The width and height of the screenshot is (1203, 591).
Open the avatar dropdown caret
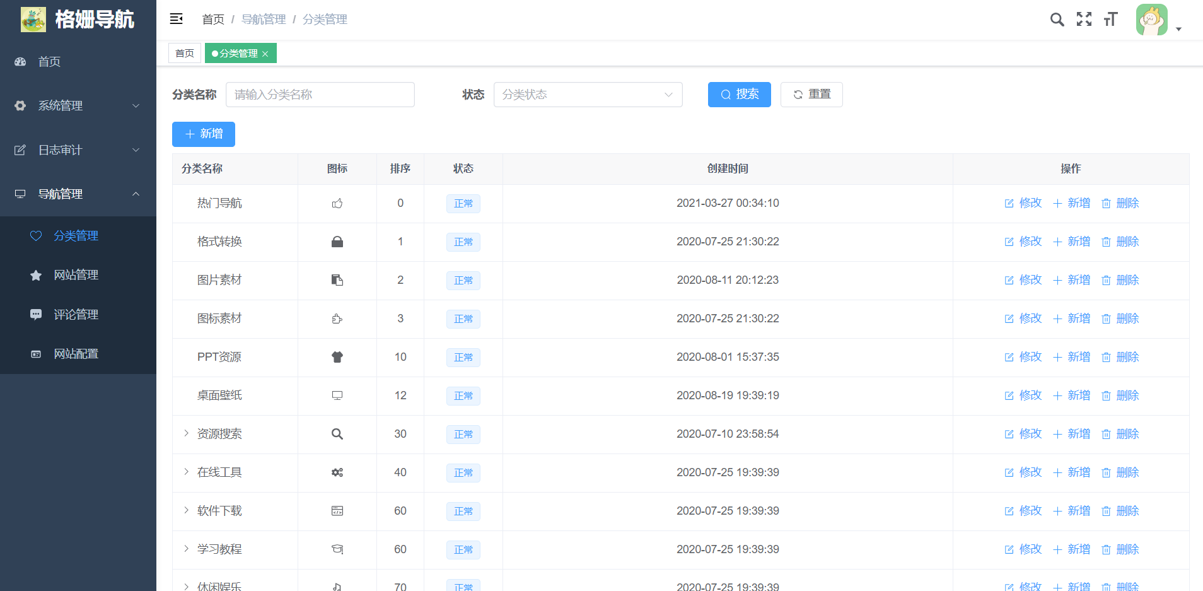click(1178, 29)
